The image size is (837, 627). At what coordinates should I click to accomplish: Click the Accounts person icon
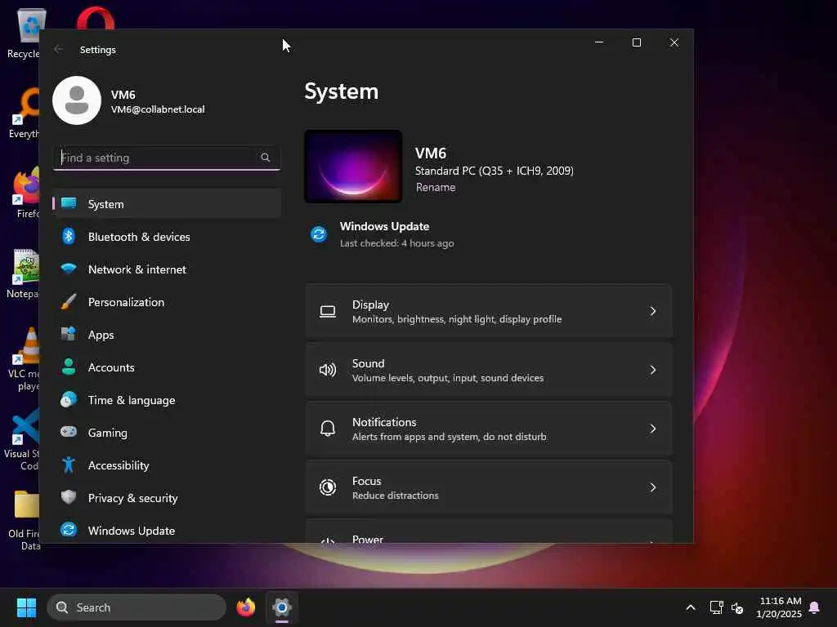[x=69, y=367]
